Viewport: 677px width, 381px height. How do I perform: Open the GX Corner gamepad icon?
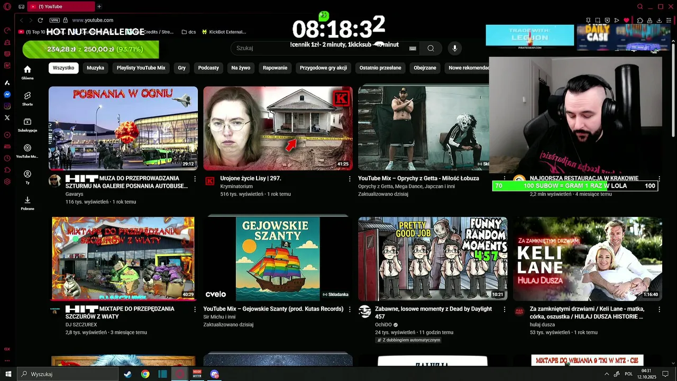(x=21, y=6)
